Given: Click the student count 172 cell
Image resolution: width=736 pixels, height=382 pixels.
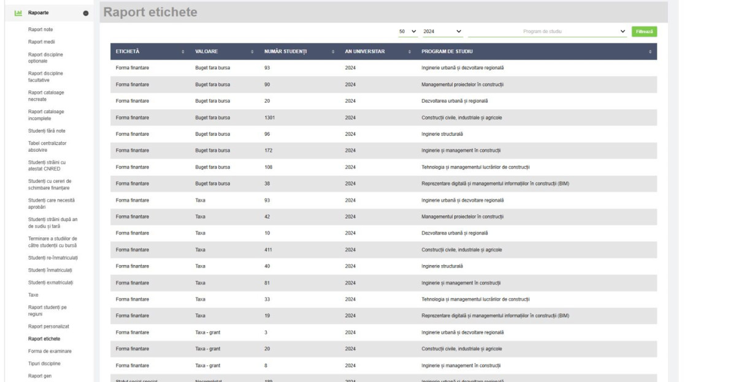Looking at the screenshot, I should (x=268, y=151).
